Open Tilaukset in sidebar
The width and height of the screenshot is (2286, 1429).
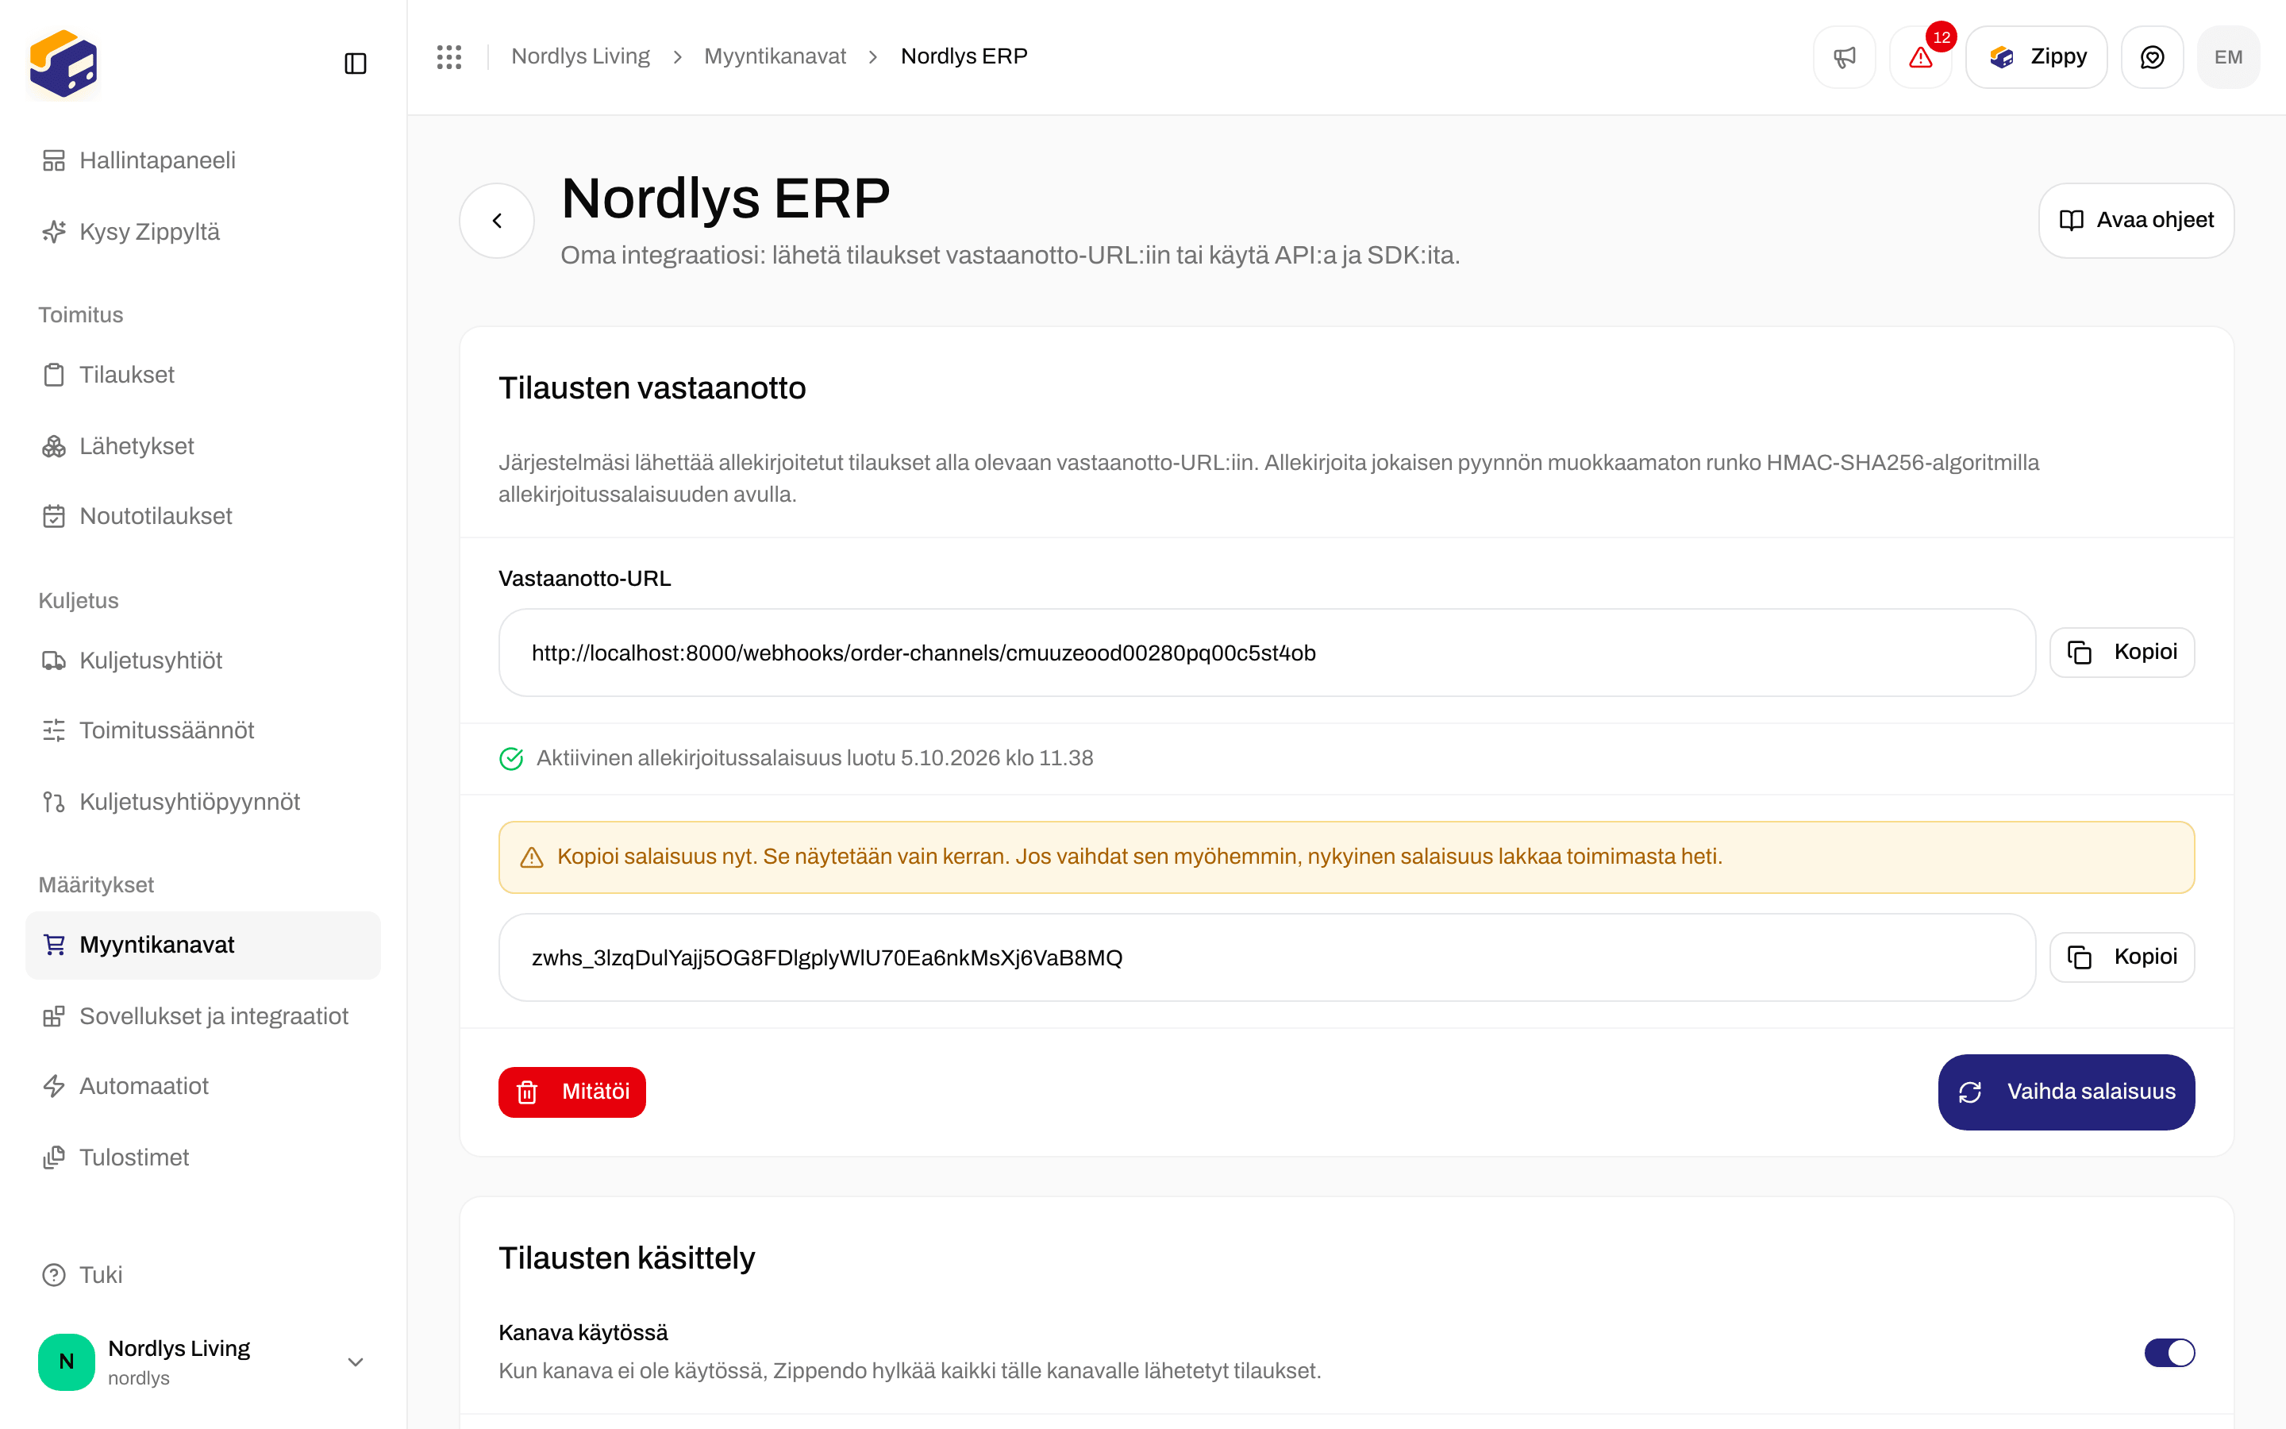(x=203, y=376)
